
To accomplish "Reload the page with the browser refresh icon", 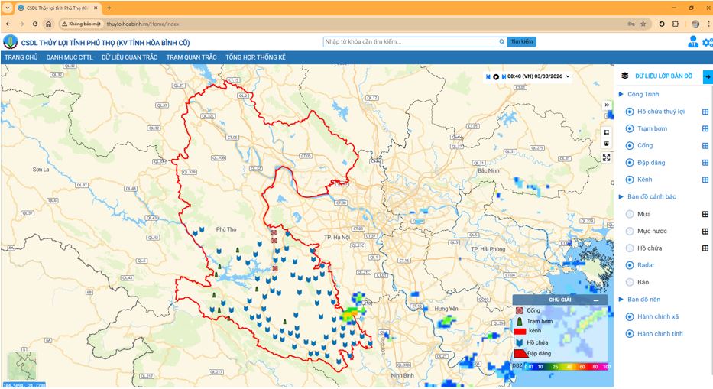I will (x=35, y=24).
